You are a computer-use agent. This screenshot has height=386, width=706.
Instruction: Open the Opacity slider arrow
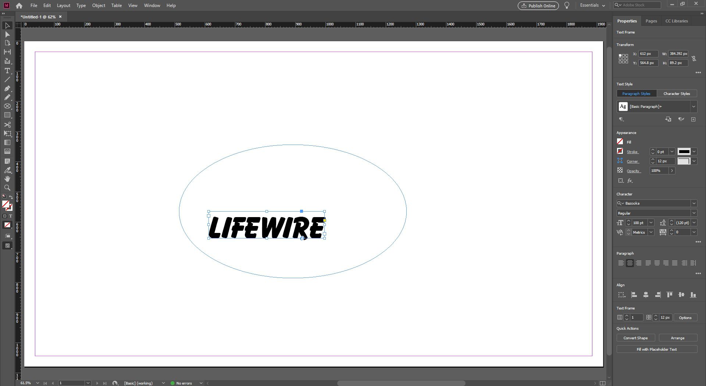(672, 171)
